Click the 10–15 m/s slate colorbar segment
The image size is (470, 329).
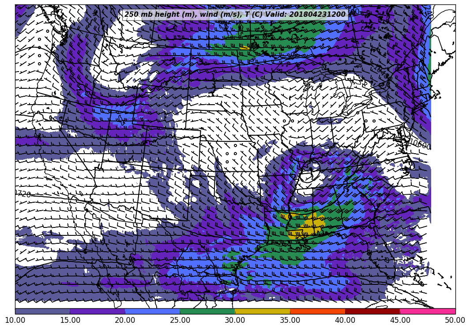click(x=42, y=311)
